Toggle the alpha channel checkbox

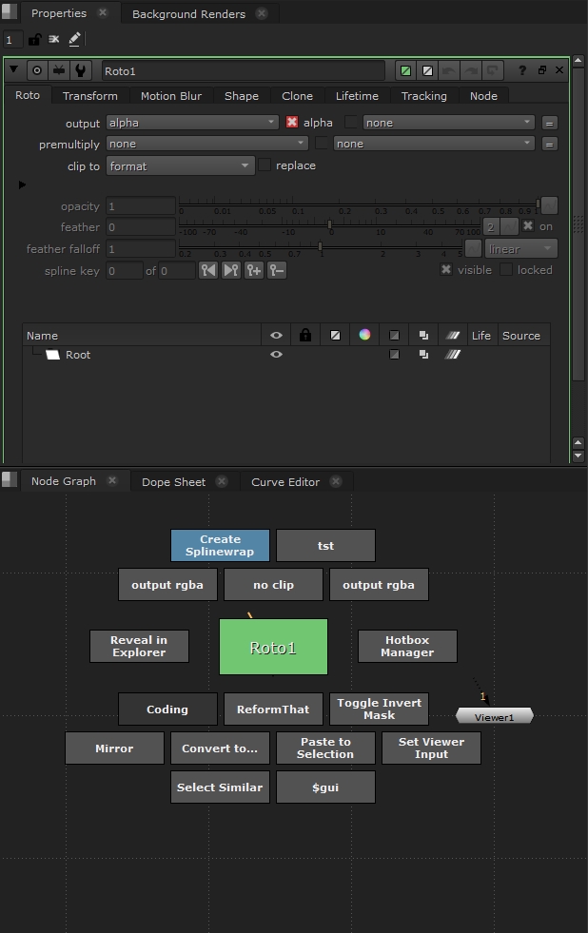pyautogui.click(x=293, y=122)
